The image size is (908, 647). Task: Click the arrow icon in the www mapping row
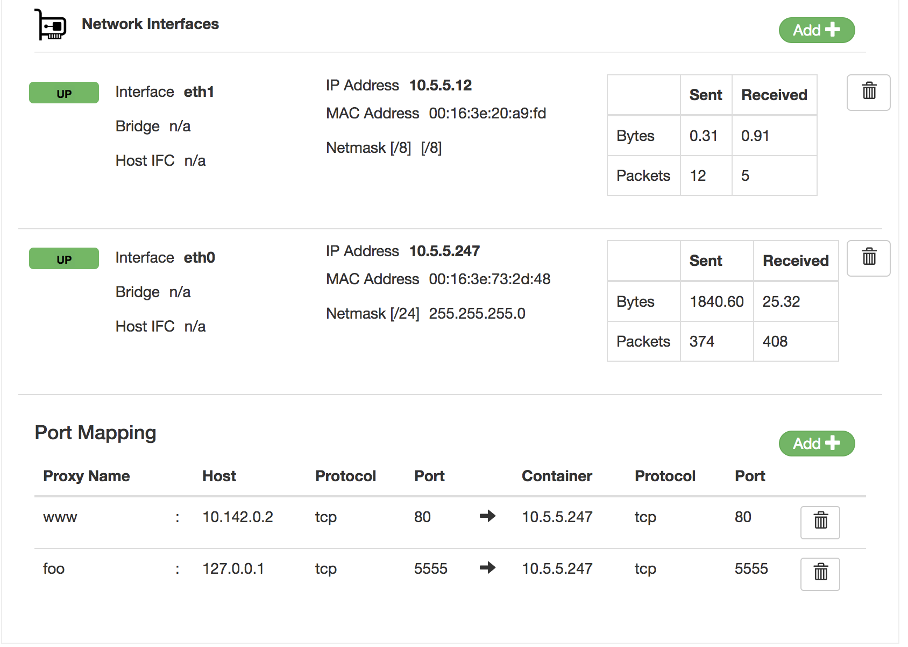click(x=487, y=517)
